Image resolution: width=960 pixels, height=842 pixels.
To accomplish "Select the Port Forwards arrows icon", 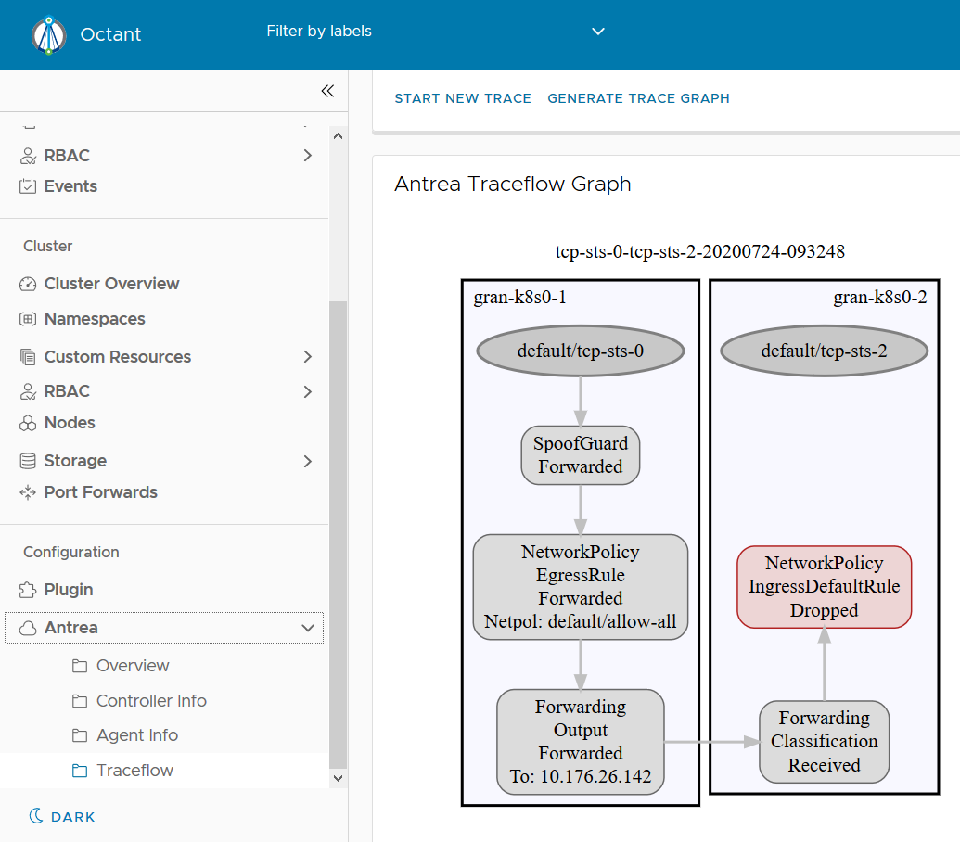I will pyautogui.click(x=28, y=491).
